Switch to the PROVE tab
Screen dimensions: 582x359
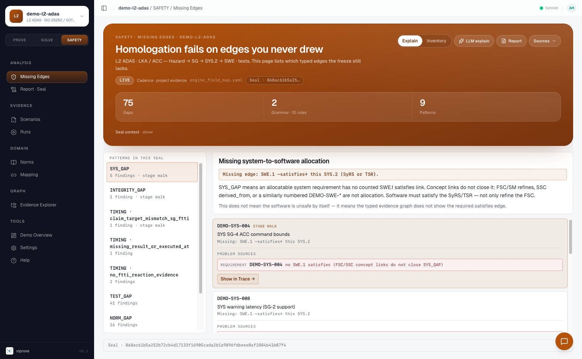[20, 40]
